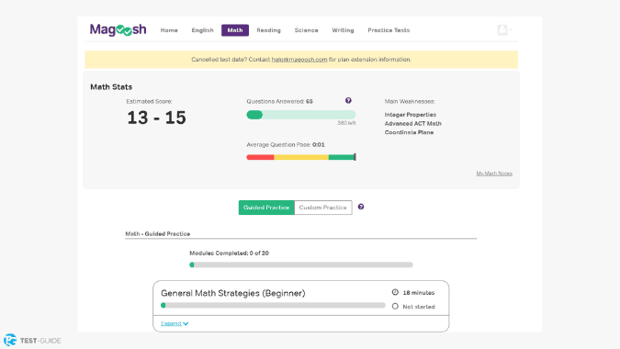The image size is (620, 349).
Task: Open the Questions Answered help question mark
Action: click(x=348, y=101)
